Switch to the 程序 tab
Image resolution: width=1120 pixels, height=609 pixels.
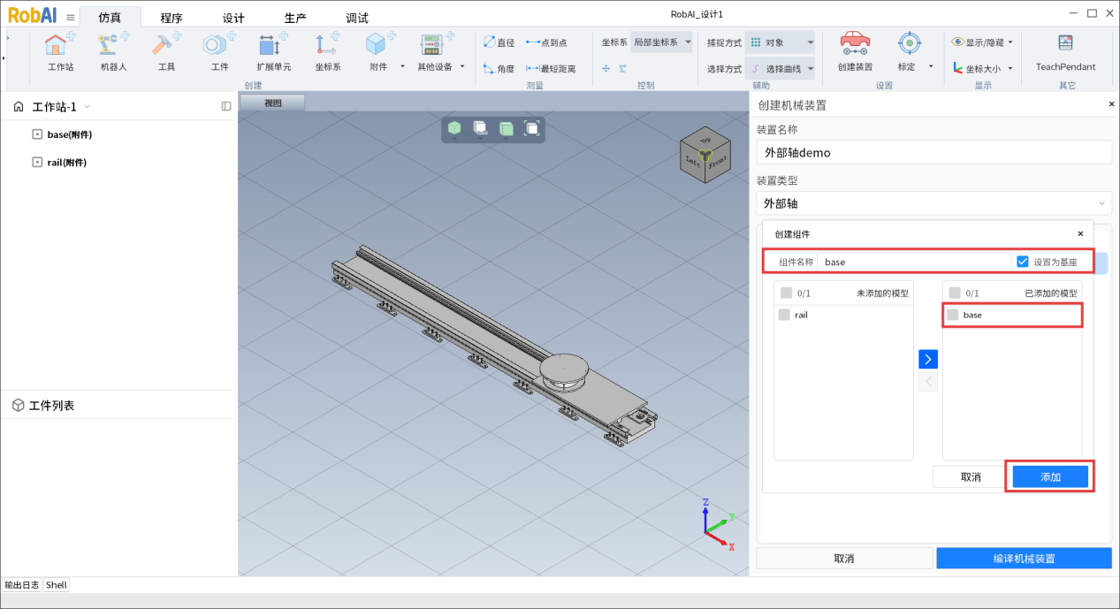pos(171,18)
